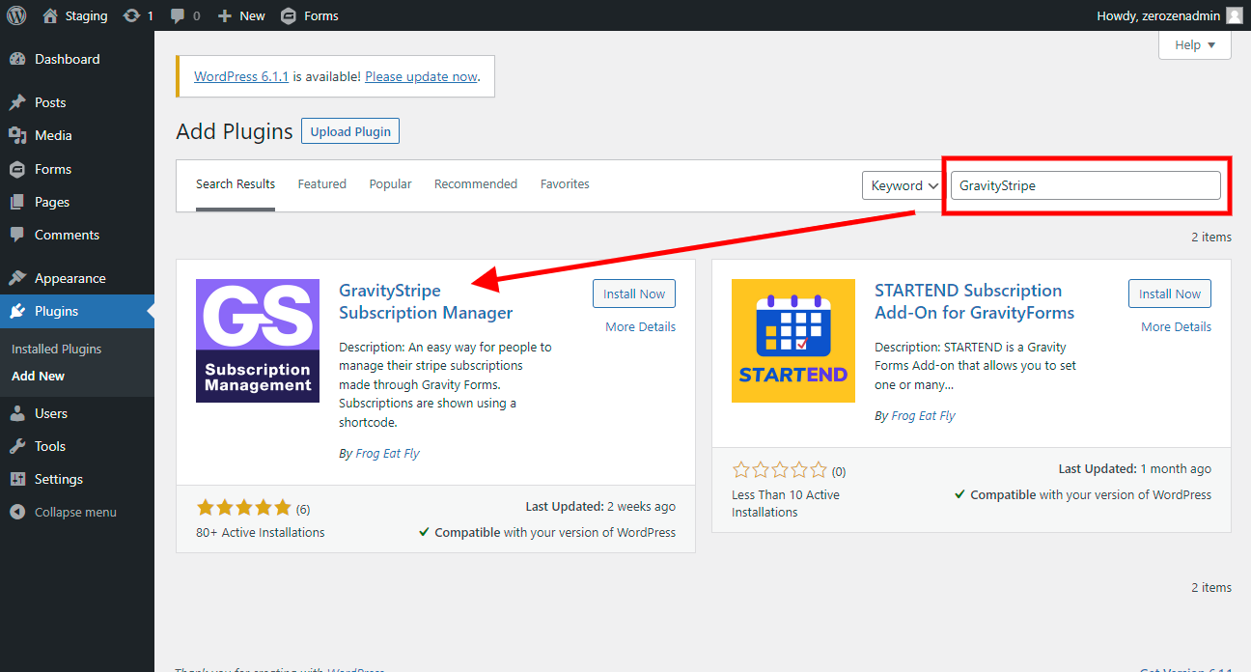This screenshot has width=1251, height=672.
Task: Switch to the Favorites tab
Action: pyautogui.click(x=565, y=183)
